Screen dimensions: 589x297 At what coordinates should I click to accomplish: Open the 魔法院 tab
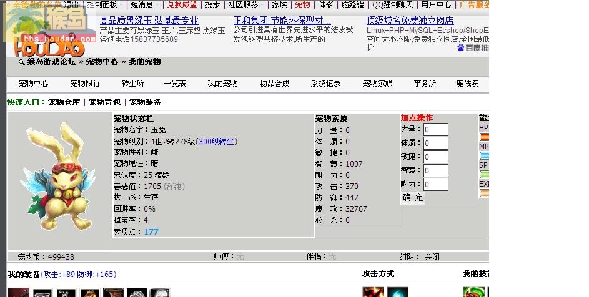468,84
